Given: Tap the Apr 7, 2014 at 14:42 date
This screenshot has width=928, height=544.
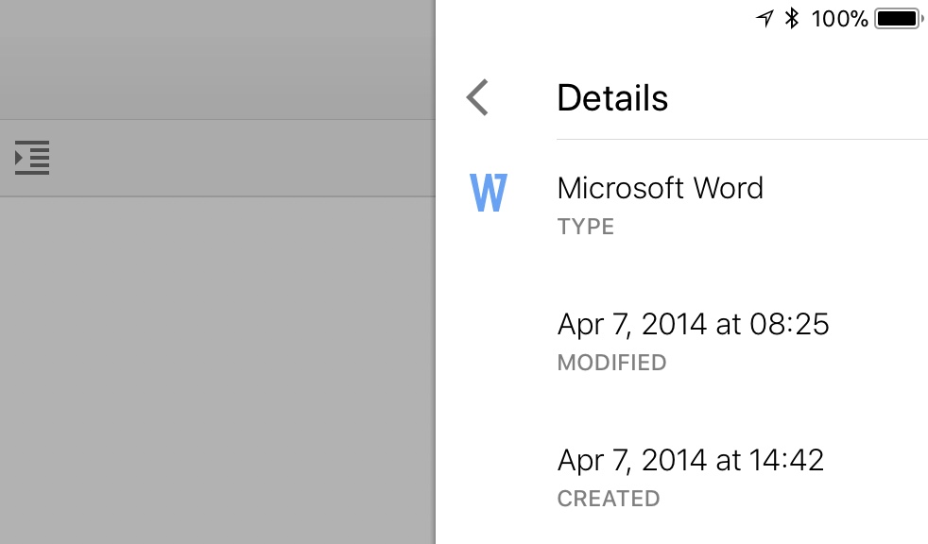Looking at the screenshot, I should 691,461.
